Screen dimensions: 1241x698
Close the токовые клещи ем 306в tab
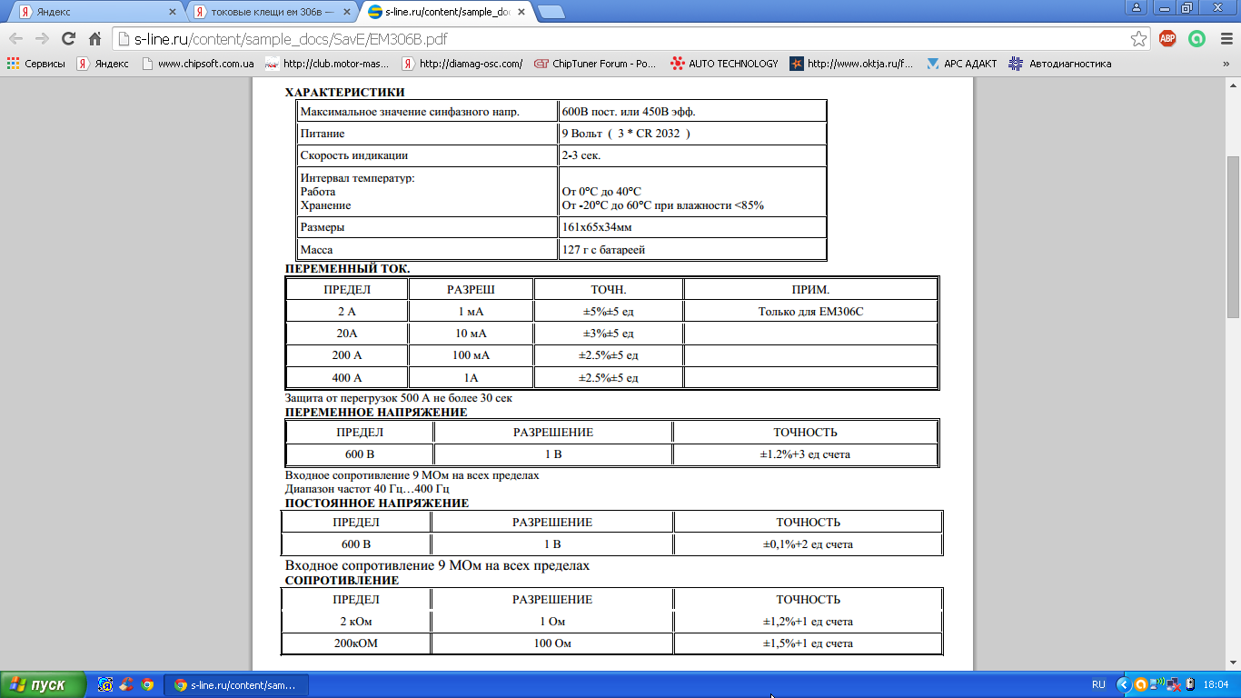click(347, 13)
